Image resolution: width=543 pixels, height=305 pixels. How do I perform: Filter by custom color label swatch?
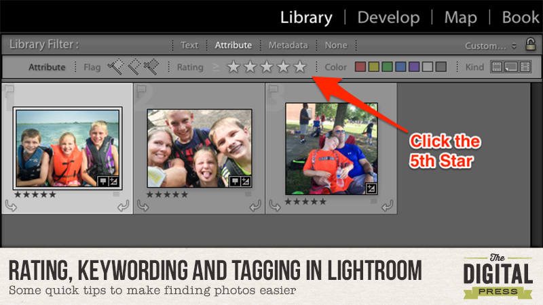[428, 66]
